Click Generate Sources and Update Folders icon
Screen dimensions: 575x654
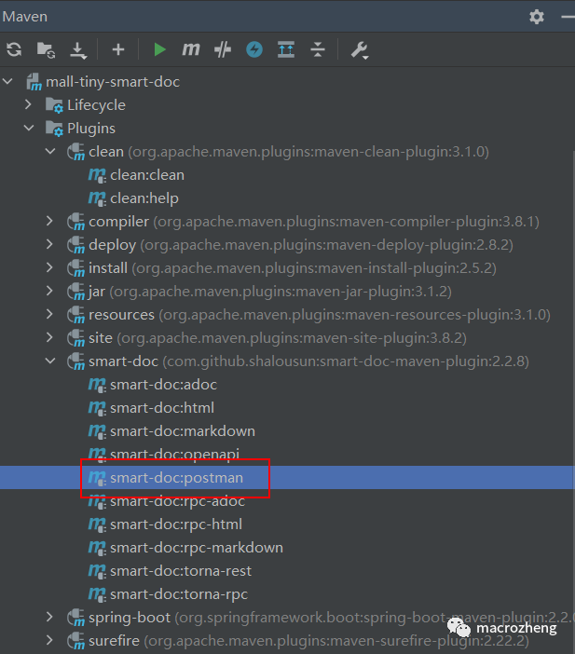pyautogui.click(x=46, y=50)
